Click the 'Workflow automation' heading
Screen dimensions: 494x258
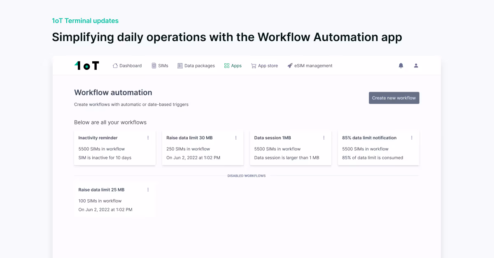pyautogui.click(x=113, y=92)
